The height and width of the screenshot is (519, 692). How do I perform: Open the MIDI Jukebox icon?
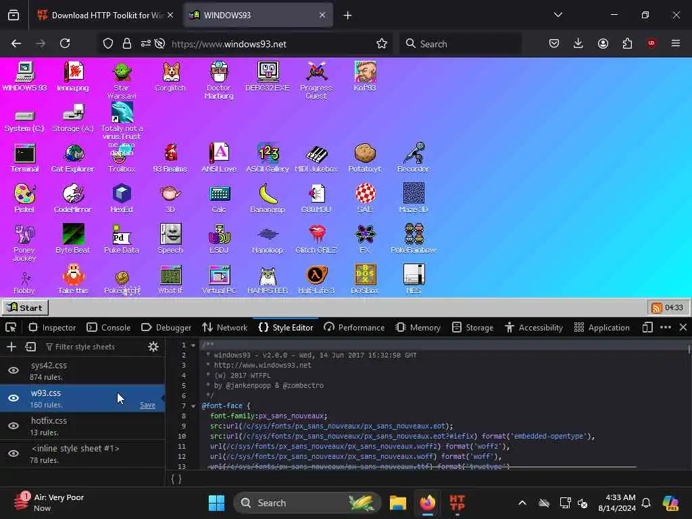click(316, 157)
